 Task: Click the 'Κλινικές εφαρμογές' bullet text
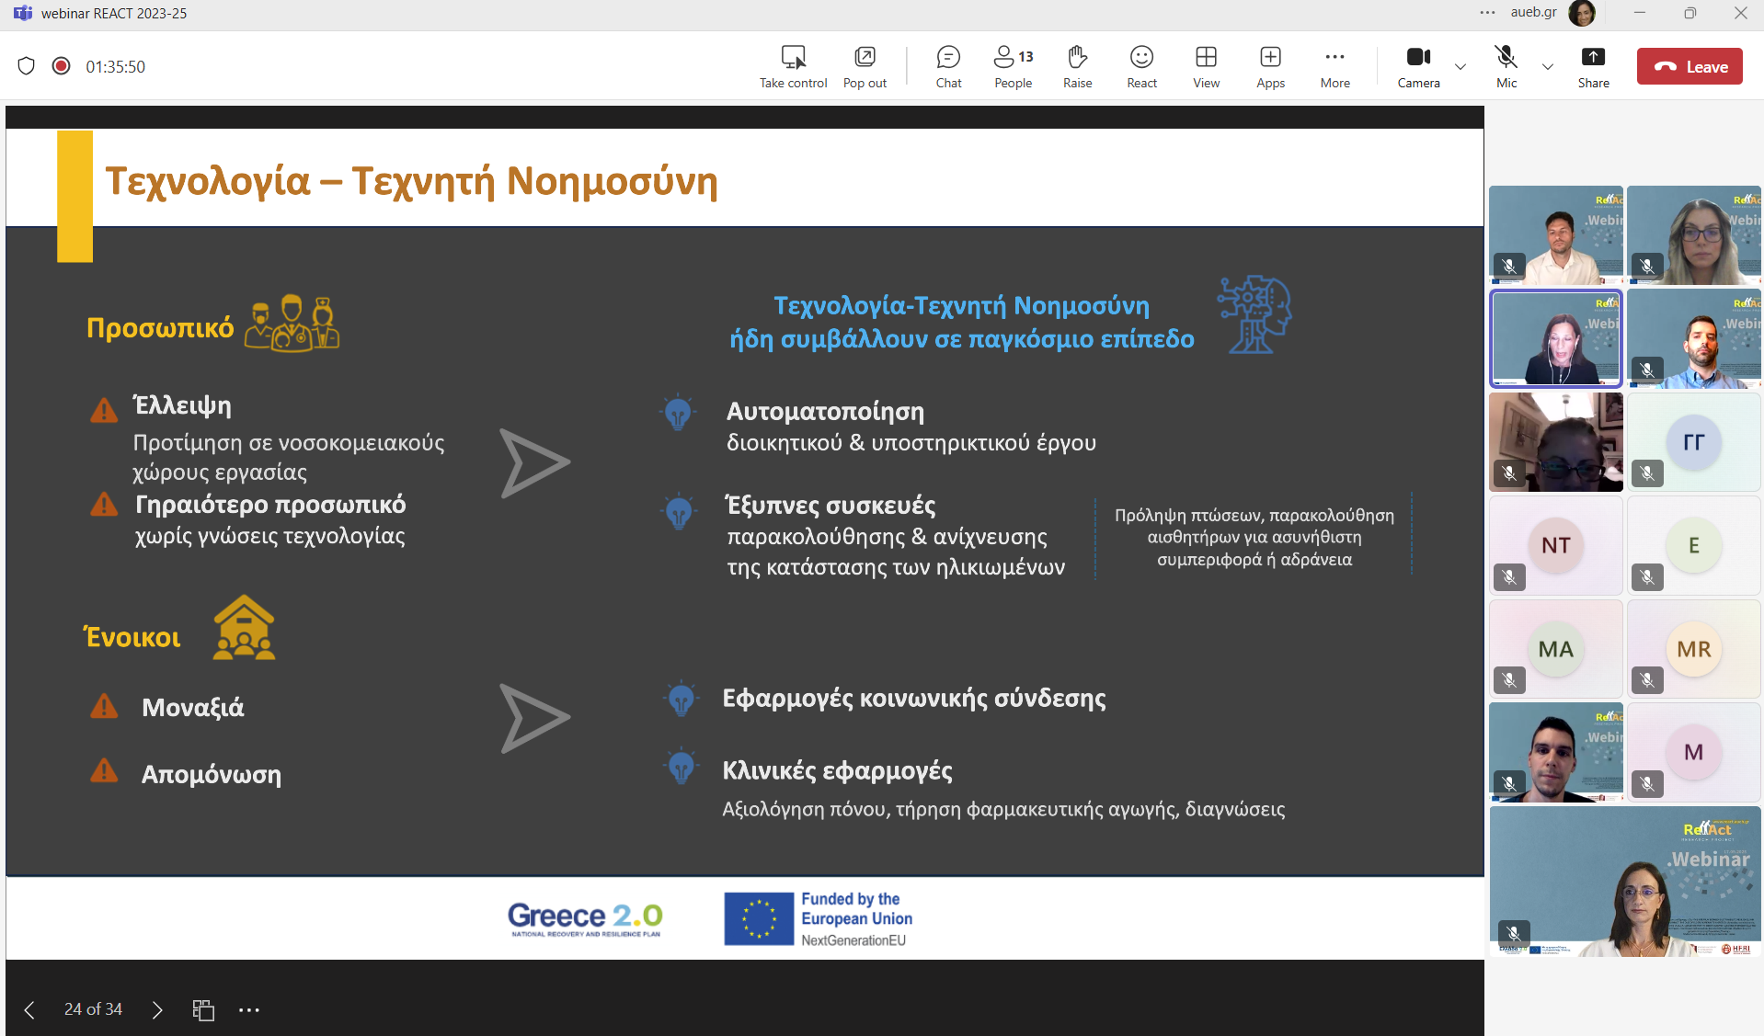click(837, 770)
